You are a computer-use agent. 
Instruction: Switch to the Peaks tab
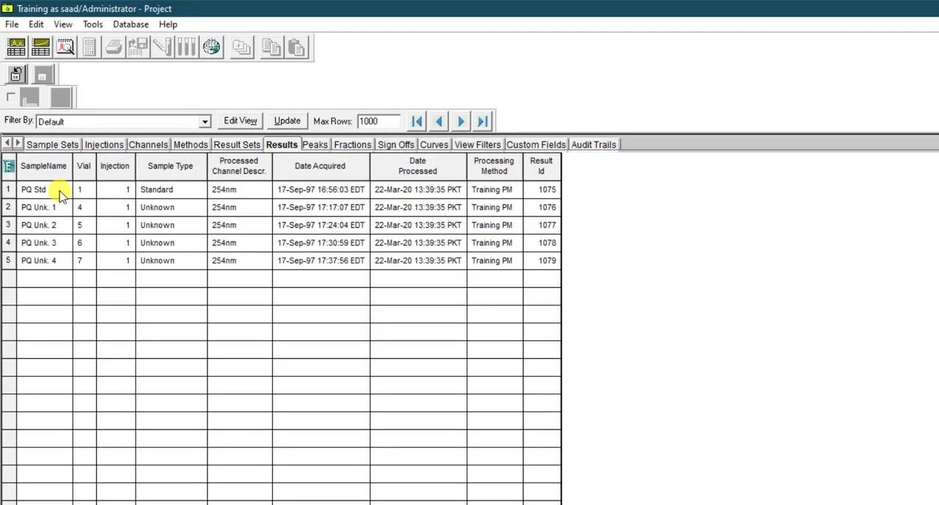[315, 145]
